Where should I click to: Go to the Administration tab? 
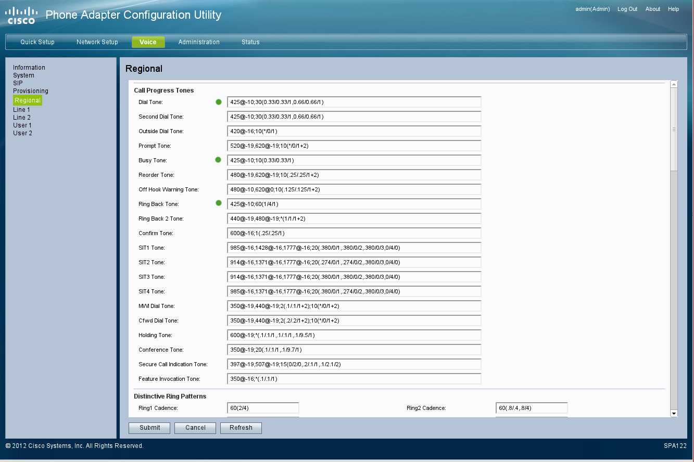tap(199, 42)
